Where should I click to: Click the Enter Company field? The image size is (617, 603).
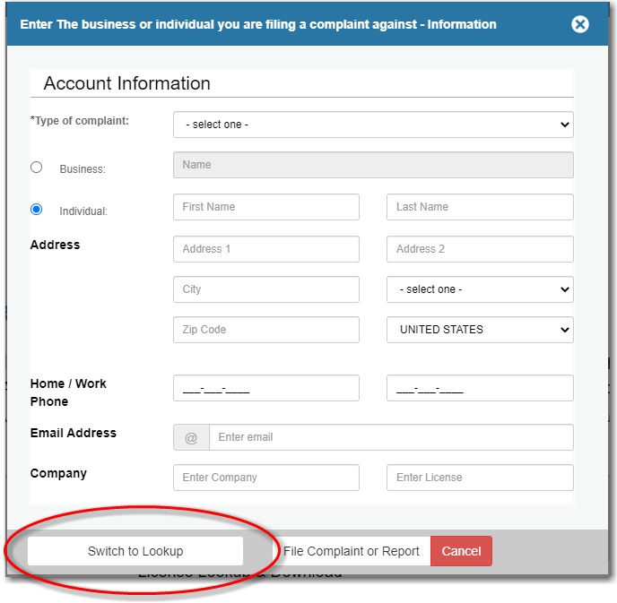265,478
